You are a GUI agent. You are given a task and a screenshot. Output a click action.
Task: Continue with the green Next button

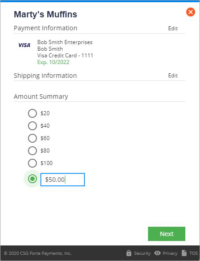(x=167, y=234)
